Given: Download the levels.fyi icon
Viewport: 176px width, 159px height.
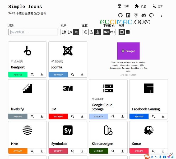Looking at the screenshot, I should (42, 116).
